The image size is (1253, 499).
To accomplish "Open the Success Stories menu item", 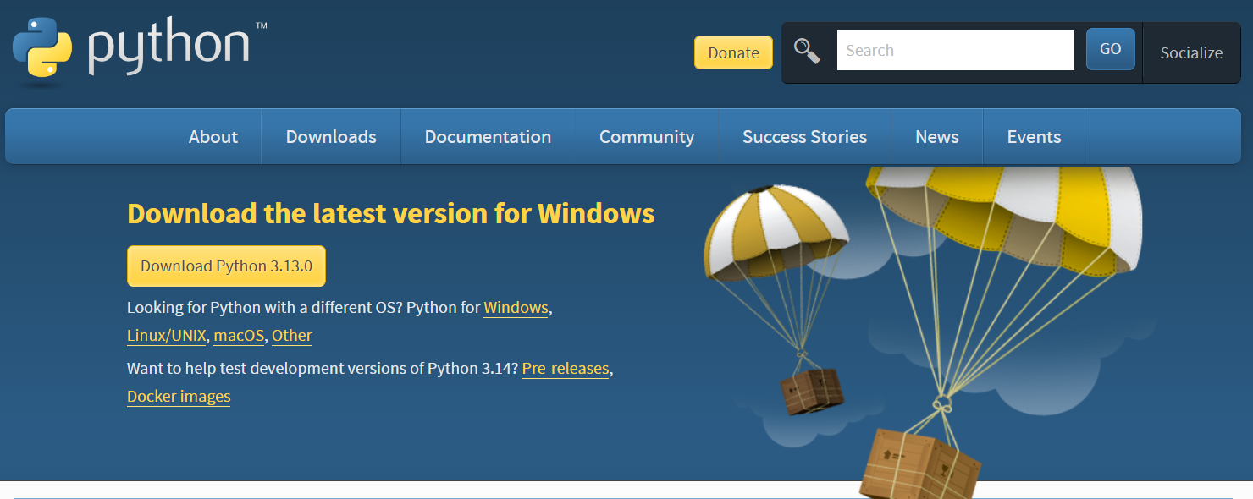I will (x=804, y=137).
